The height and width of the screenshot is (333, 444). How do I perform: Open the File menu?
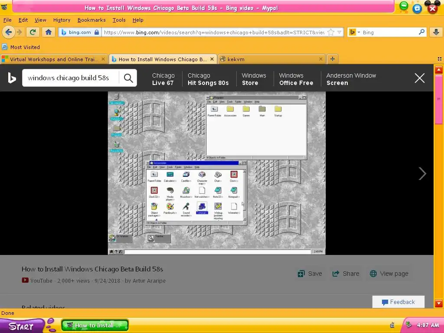point(7,20)
